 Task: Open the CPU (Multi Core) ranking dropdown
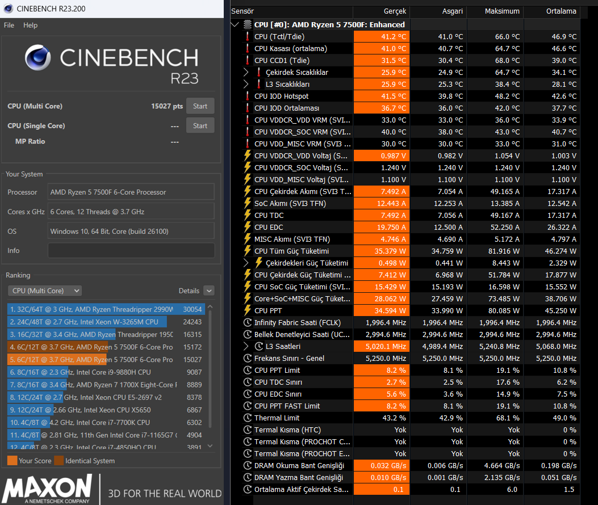(x=45, y=291)
